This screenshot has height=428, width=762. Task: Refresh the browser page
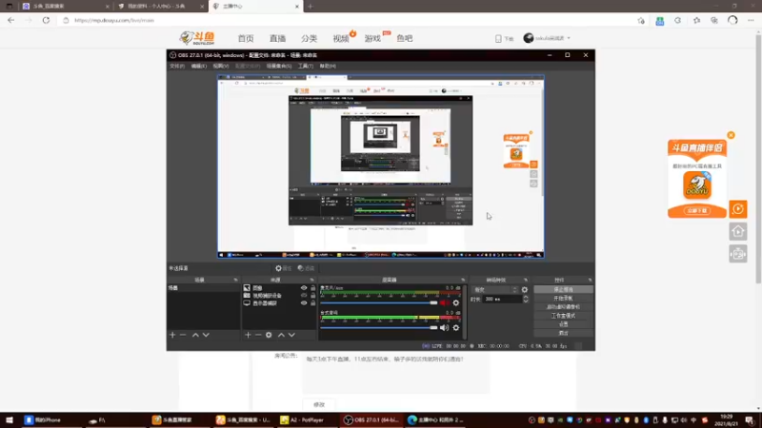click(46, 20)
